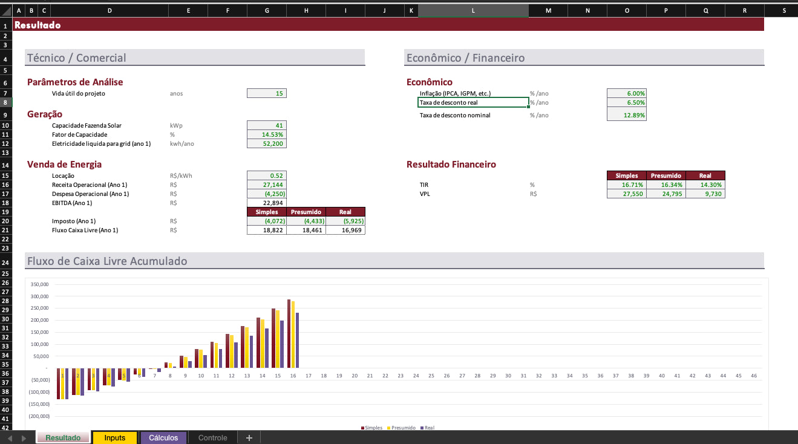This screenshot has height=444, width=798.
Task: Select column L header
Action: (473, 11)
